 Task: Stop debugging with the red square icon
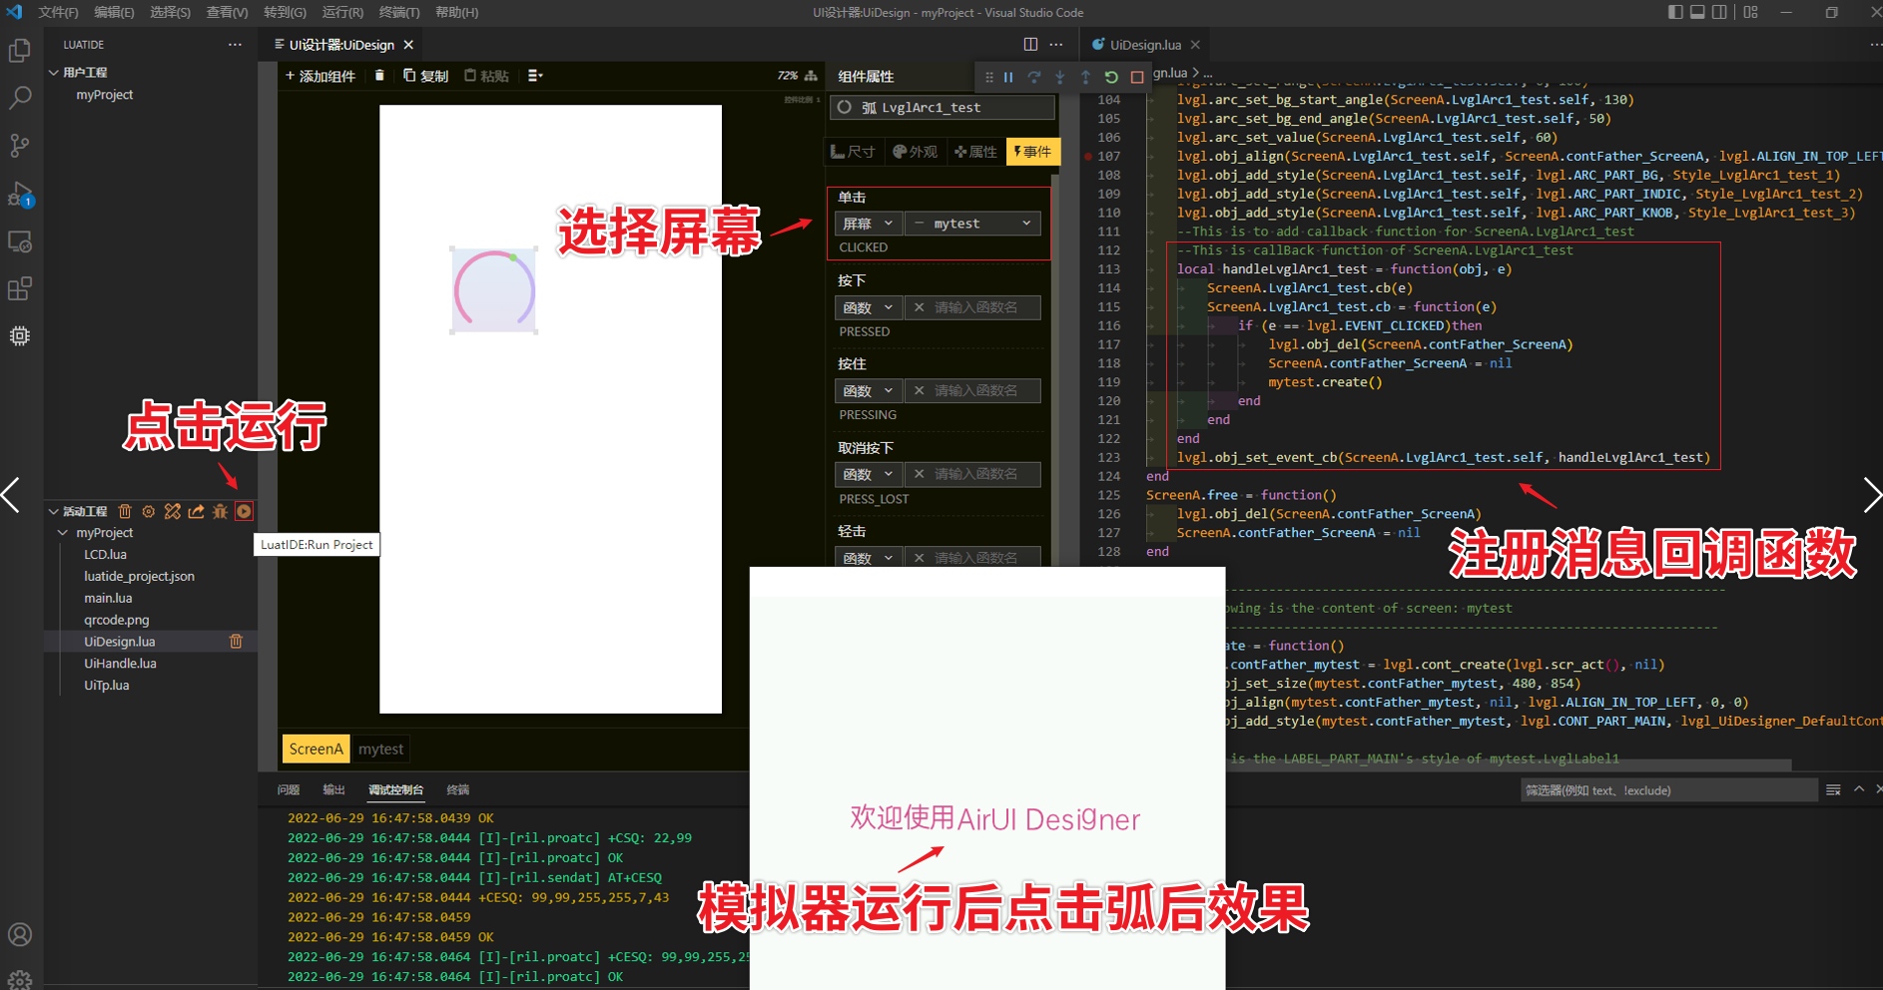tap(1136, 77)
